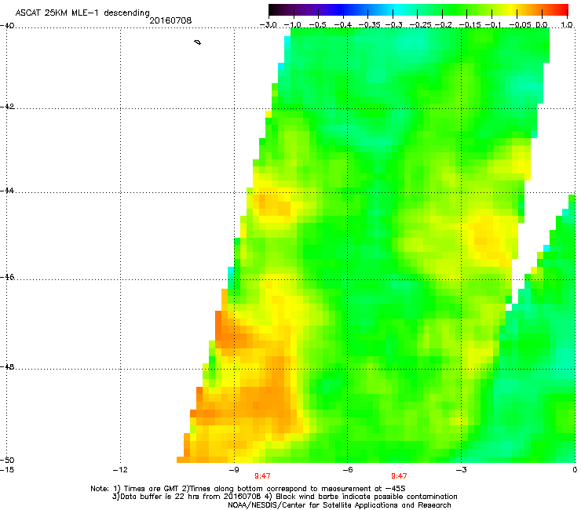Select the -0.25 color scale value
581x510 pixels.
pos(421,25)
